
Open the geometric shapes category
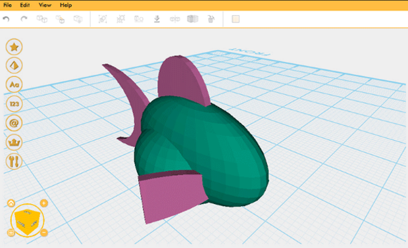tap(14, 65)
